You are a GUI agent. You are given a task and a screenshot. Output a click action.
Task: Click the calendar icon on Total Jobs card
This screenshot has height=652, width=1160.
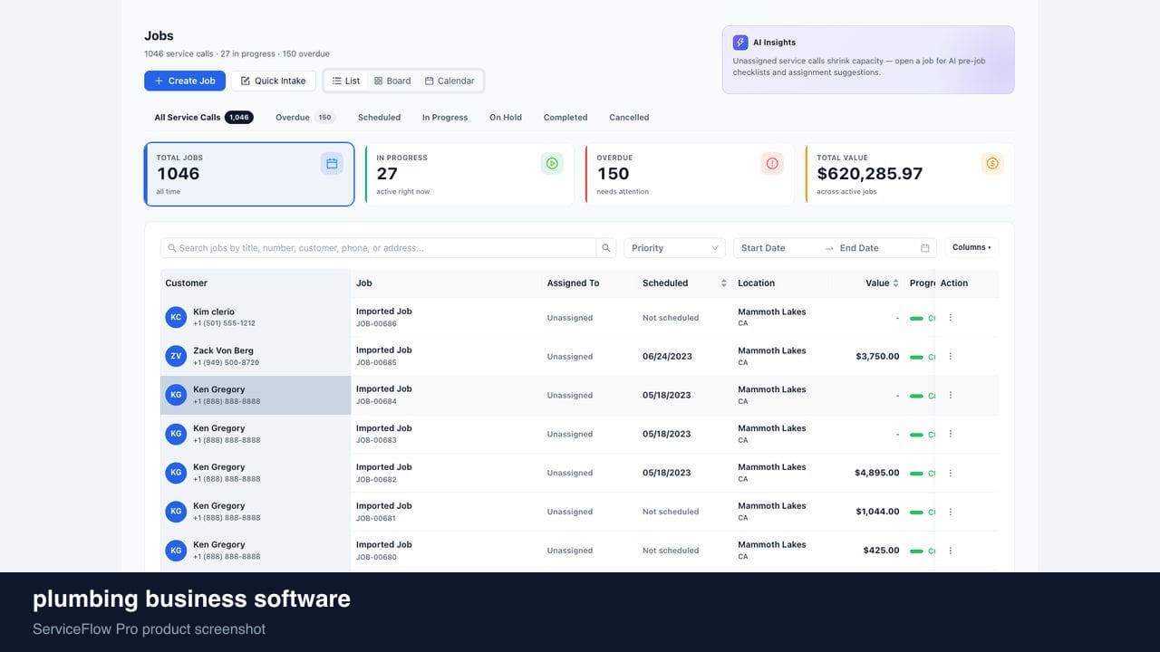tap(332, 164)
